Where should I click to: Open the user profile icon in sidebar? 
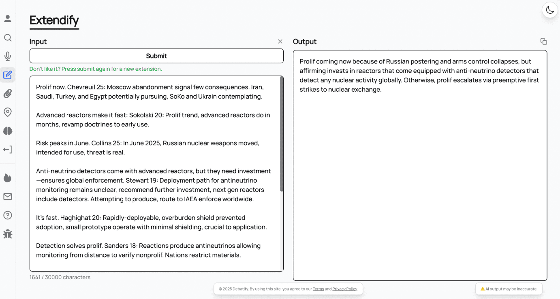8,19
